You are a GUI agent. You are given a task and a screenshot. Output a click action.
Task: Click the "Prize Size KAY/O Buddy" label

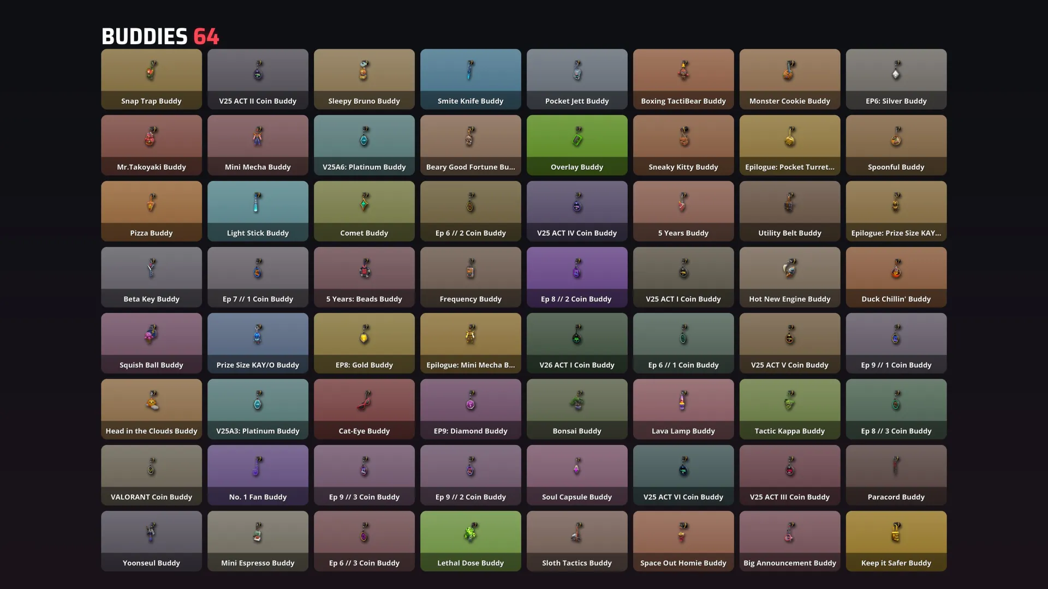point(258,365)
